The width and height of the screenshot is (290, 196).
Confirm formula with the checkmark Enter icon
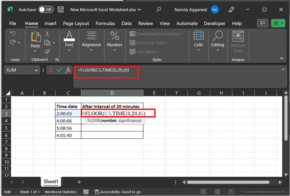click(59, 70)
